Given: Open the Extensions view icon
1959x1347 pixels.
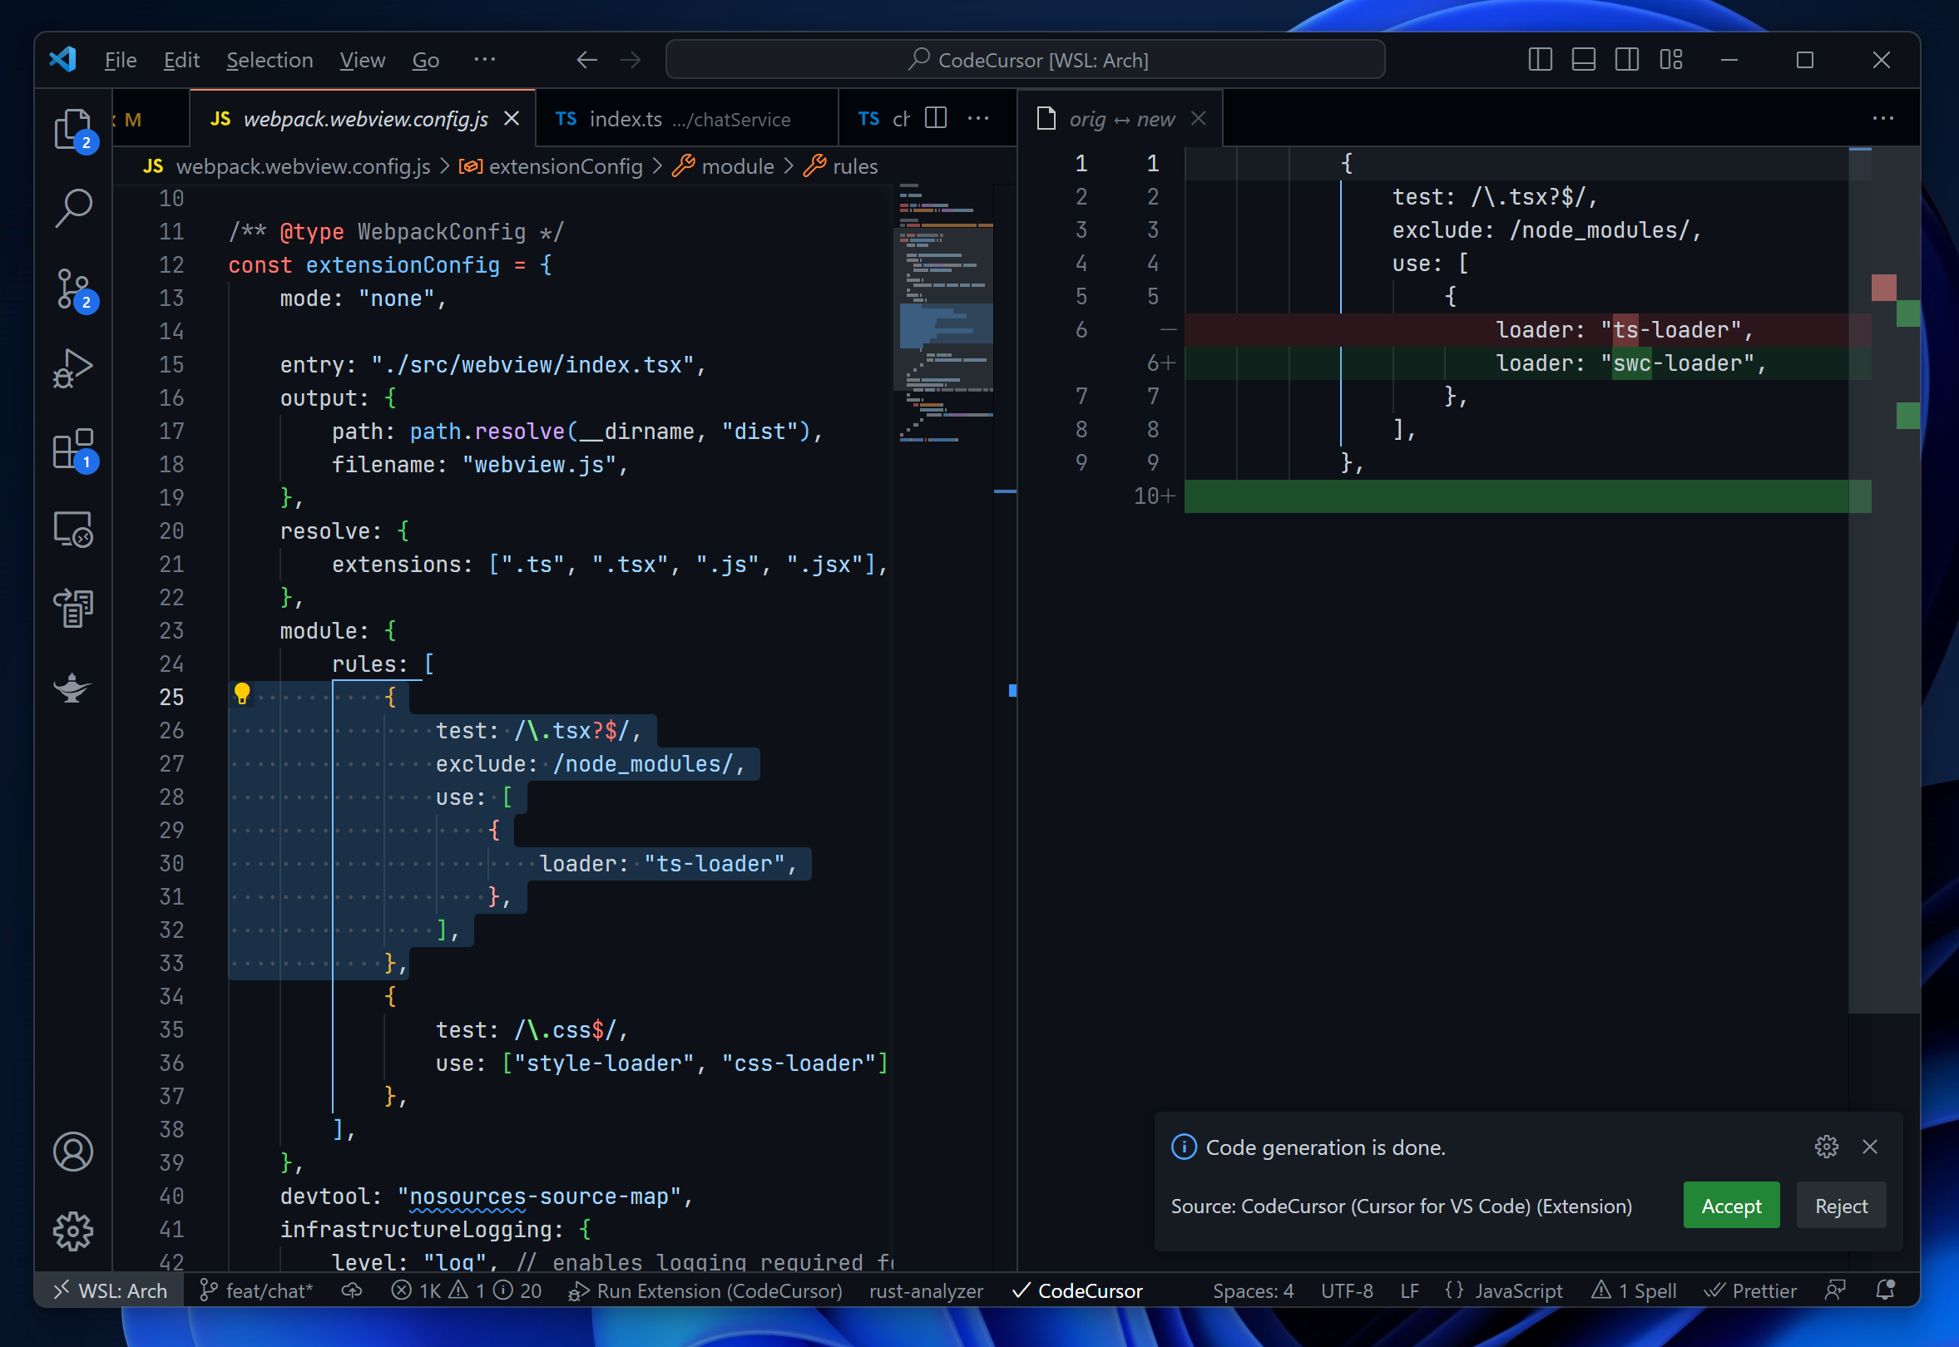Looking at the screenshot, I should (73, 449).
